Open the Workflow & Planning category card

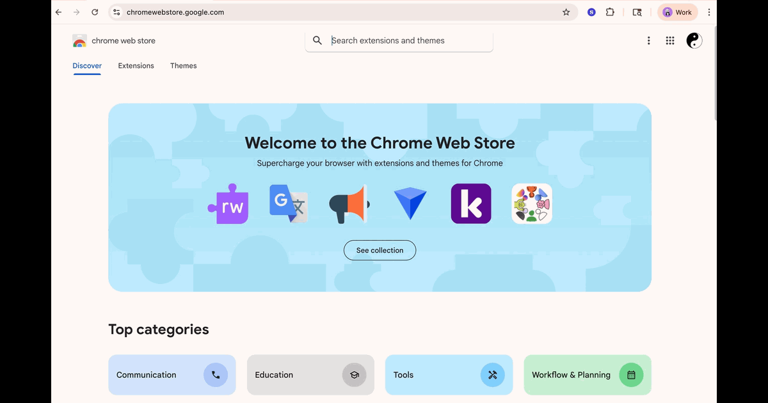(x=588, y=375)
